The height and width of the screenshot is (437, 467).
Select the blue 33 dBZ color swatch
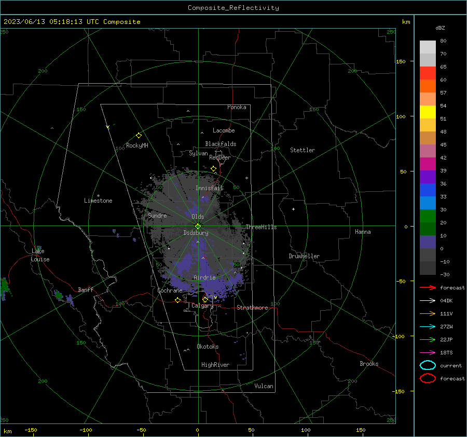pos(428,190)
